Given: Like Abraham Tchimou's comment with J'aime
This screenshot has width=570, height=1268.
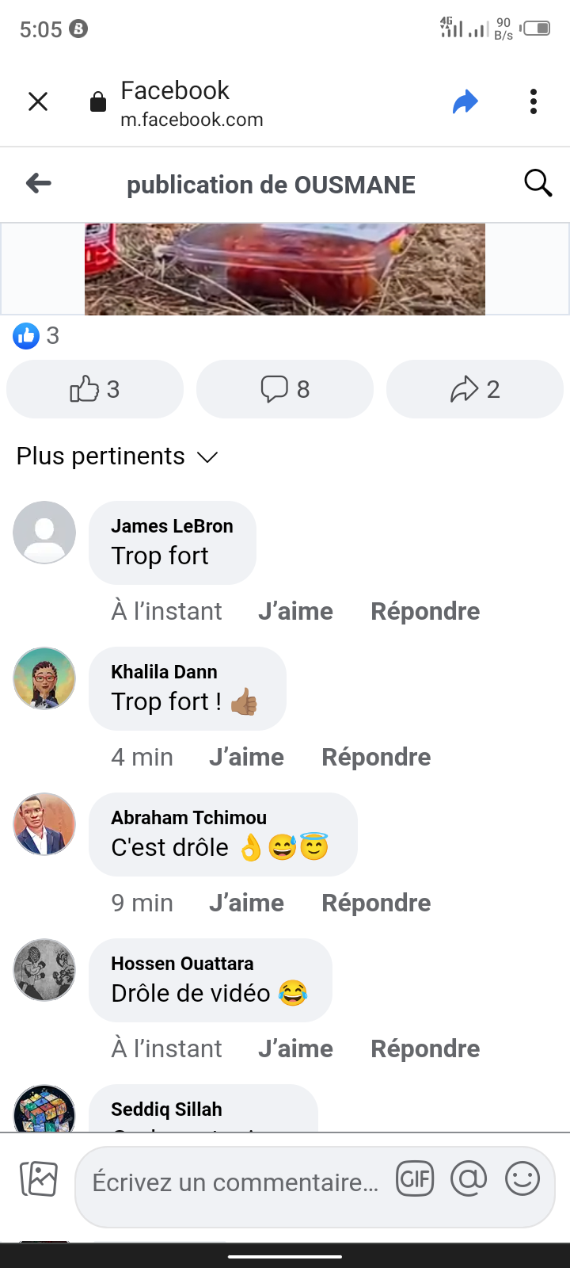Looking at the screenshot, I should point(246,903).
